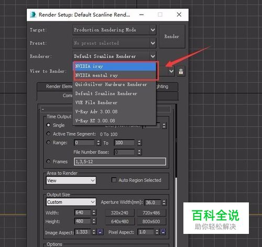Select the Active Time Segment radio button
The height and width of the screenshot is (247, 262).
coord(48,134)
